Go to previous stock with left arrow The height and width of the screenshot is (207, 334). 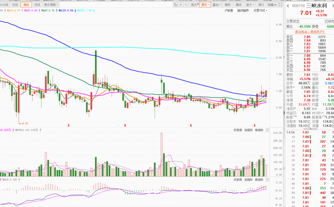288,6
